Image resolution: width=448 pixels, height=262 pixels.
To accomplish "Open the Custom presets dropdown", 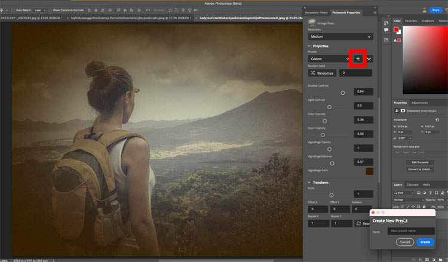I will pos(329,59).
